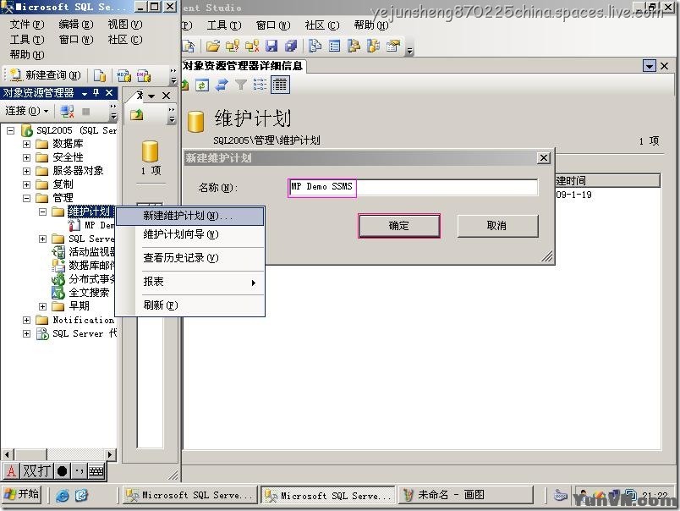Open the details tab window-list dropdown arrow

point(650,66)
